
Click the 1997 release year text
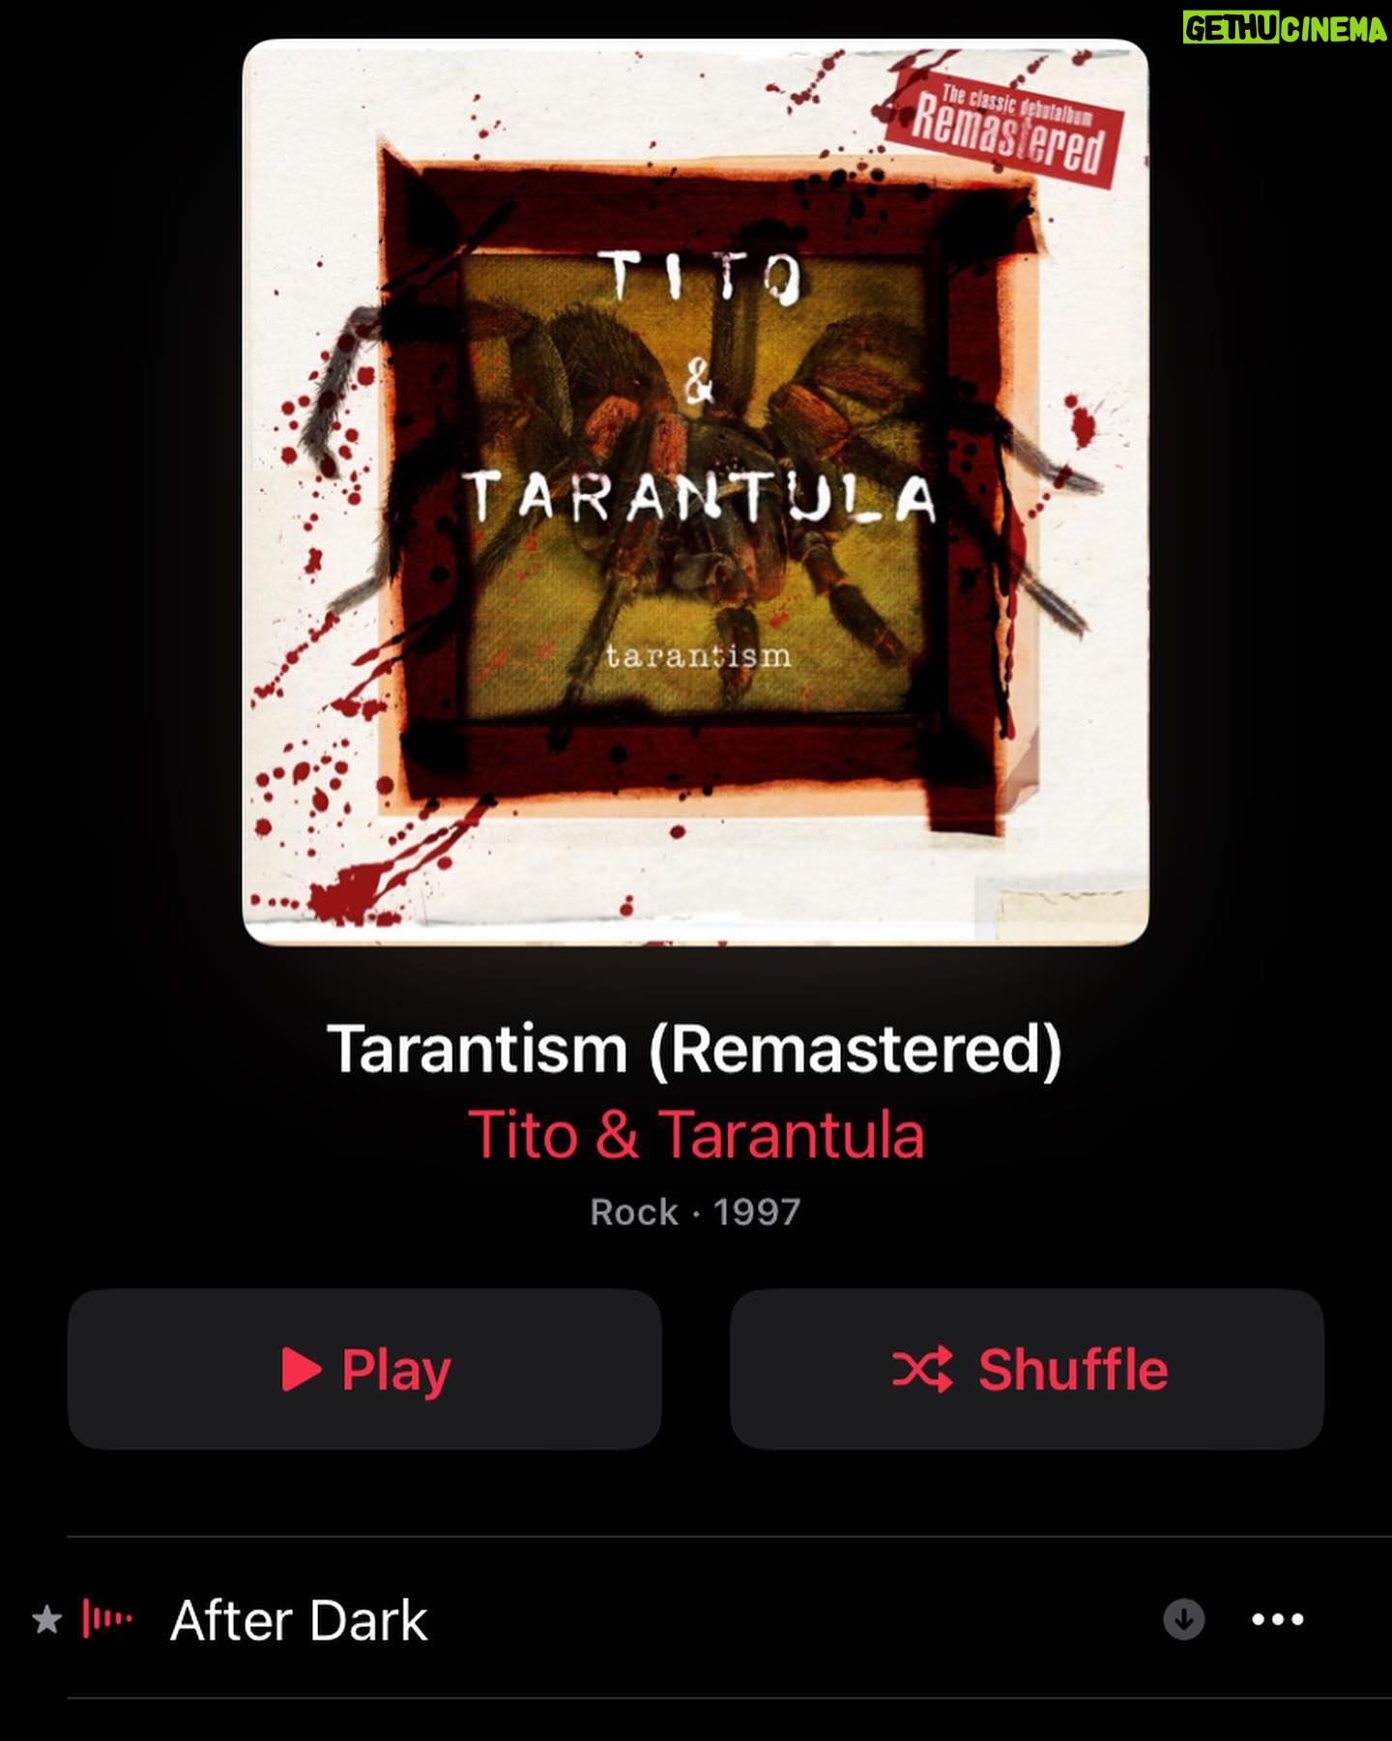pos(757,1212)
